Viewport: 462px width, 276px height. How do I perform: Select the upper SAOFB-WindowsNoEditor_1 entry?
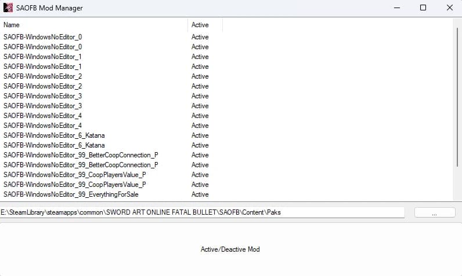pyautogui.click(x=43, y=57)
